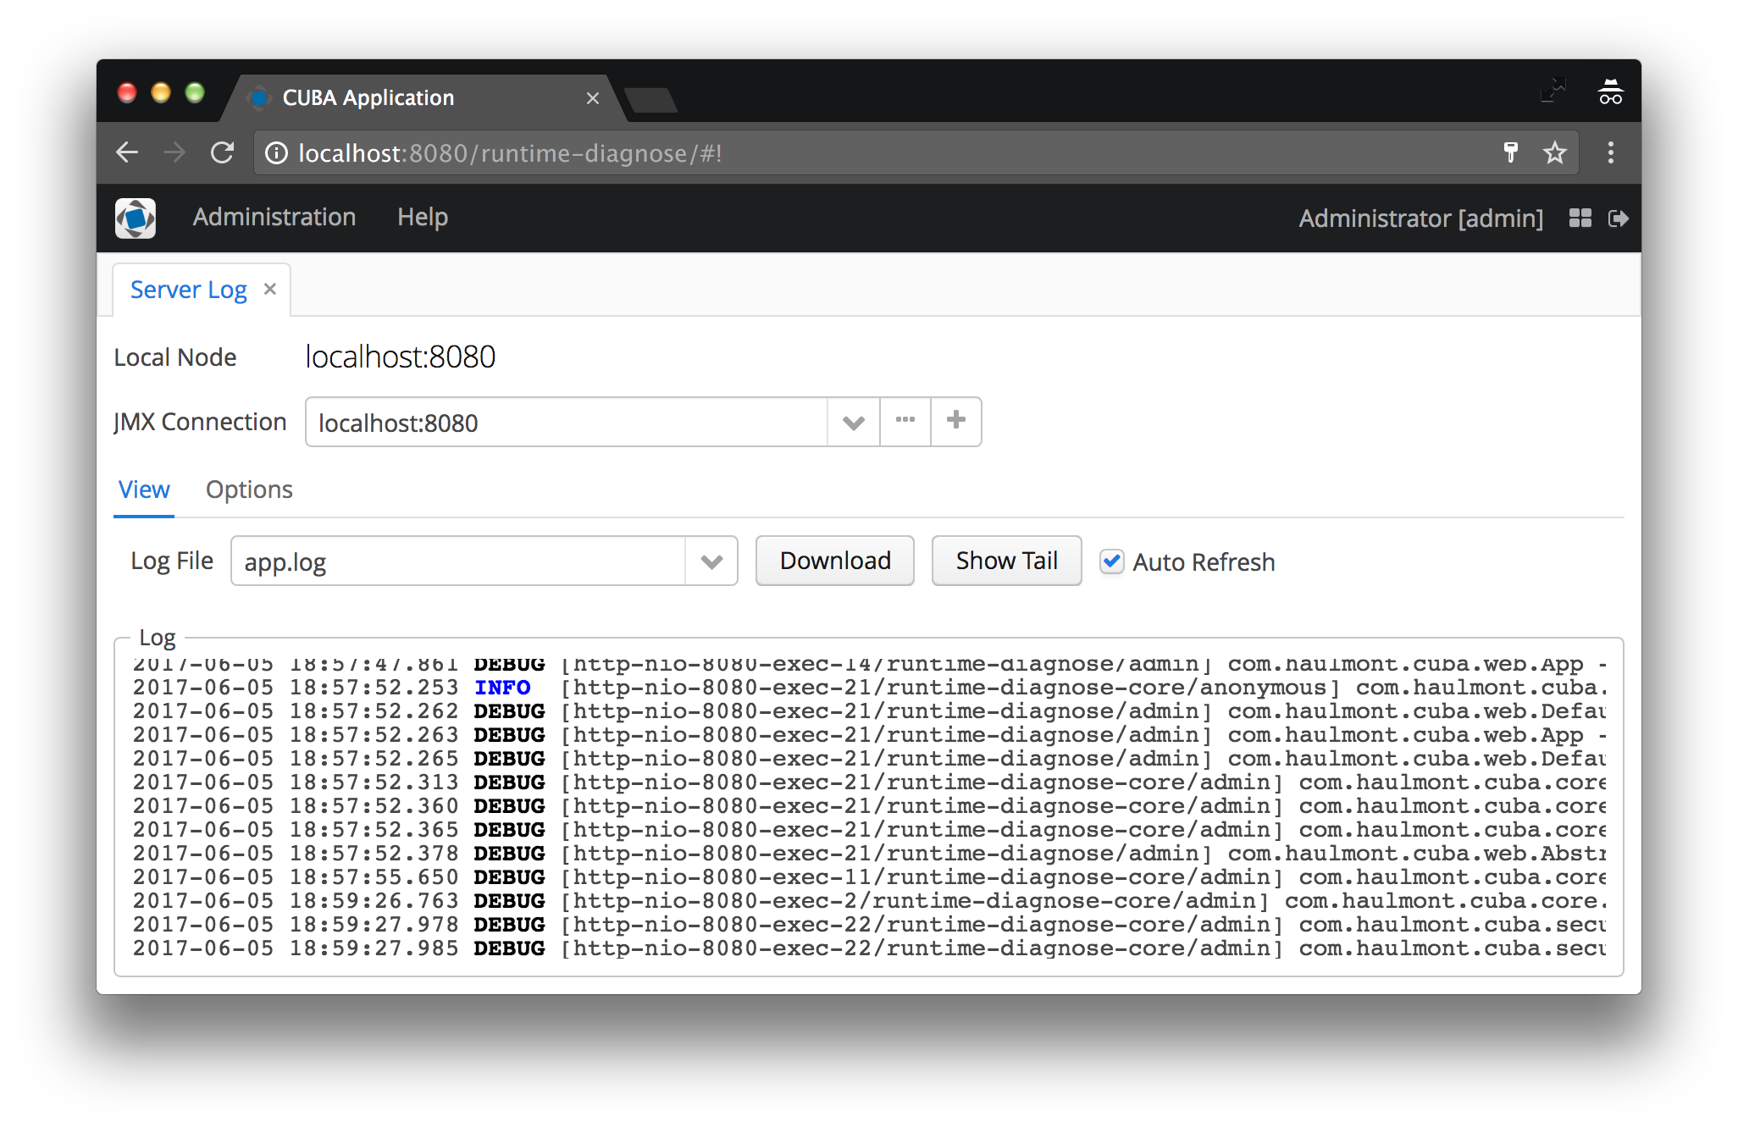Click the log line timestamped 18:57:52.378
1738x1128 pixels.
point(869,854)
